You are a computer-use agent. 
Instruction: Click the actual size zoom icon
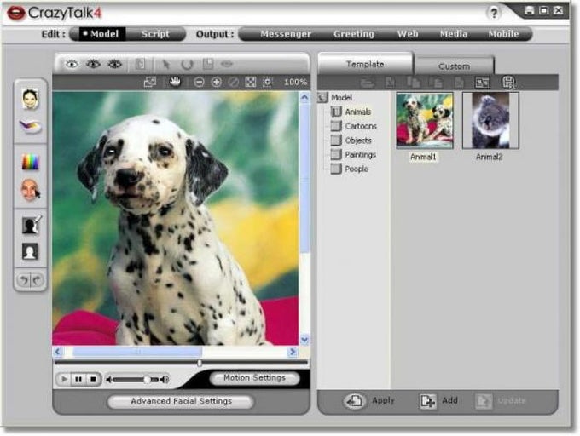click(x=268, y=82)
